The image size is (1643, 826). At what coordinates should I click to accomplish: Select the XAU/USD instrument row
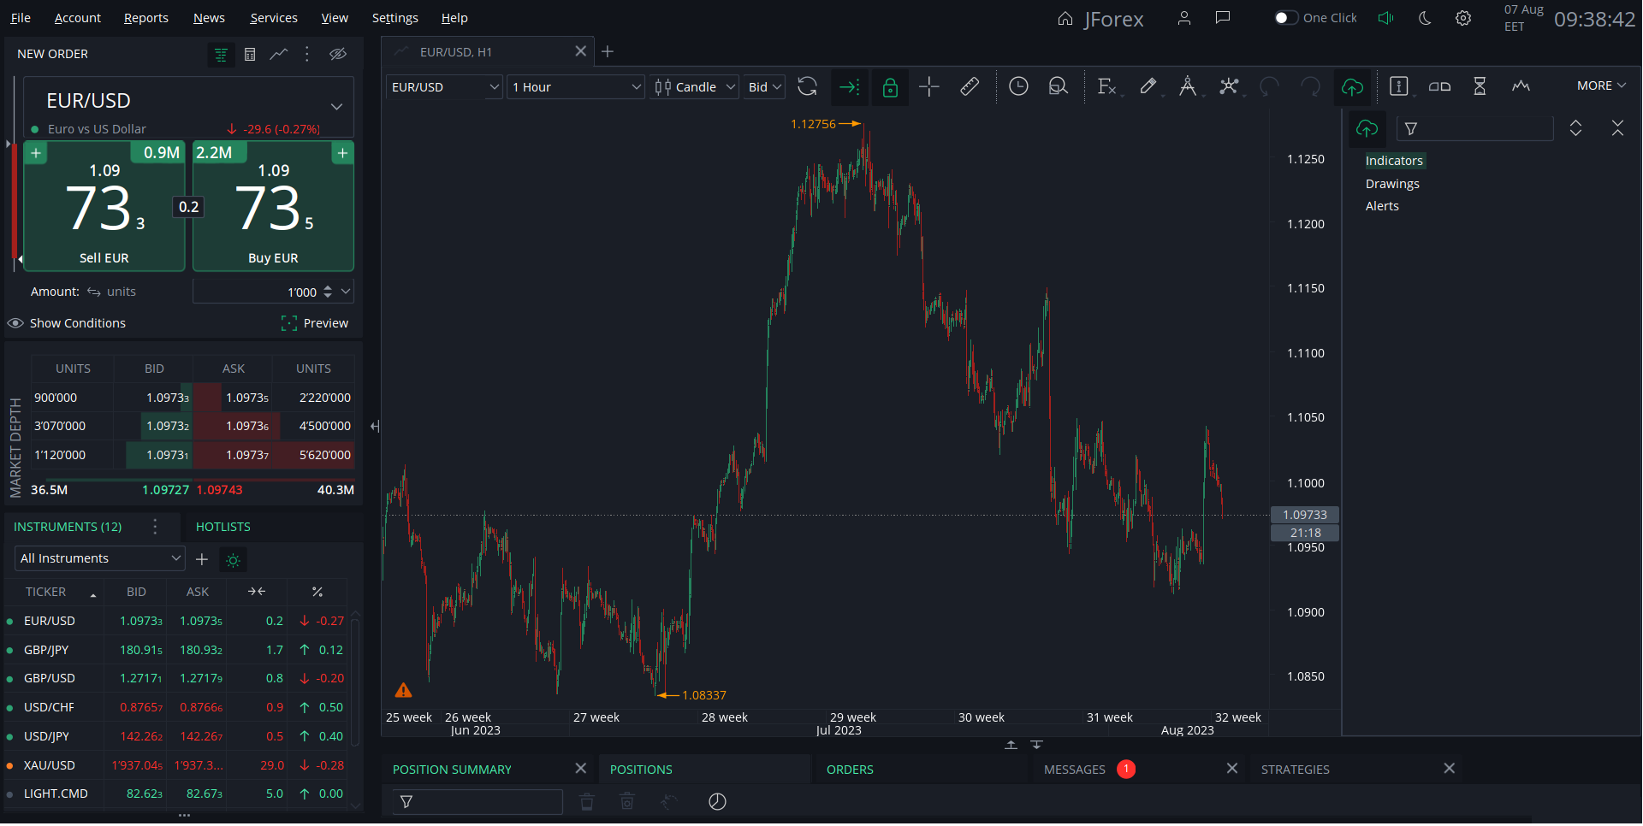tap(175, 766)
